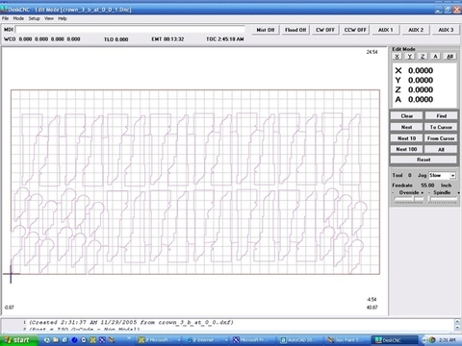Toggle the Mist Off button
This screenshot has width=462, height=346.
click(266, 30)
